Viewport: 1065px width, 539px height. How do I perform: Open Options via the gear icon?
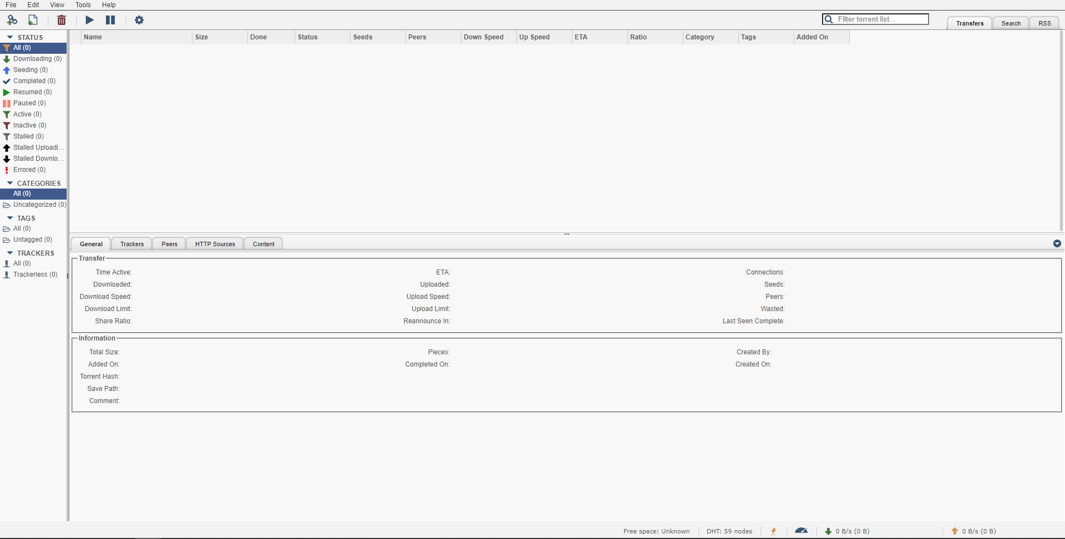(139, 20)
